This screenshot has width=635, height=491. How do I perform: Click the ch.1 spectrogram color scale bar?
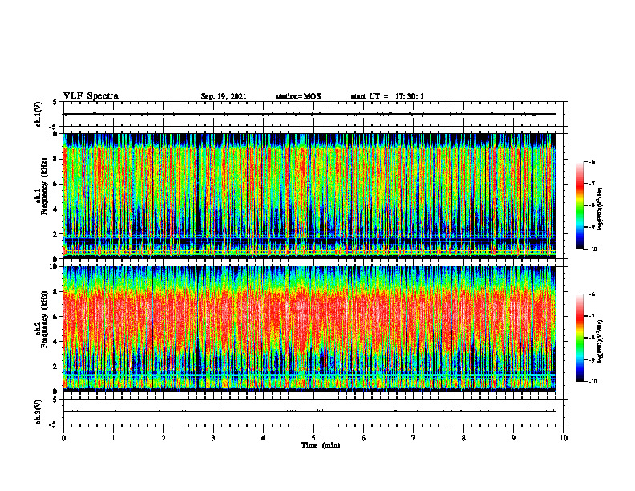[x=580, y=205]
